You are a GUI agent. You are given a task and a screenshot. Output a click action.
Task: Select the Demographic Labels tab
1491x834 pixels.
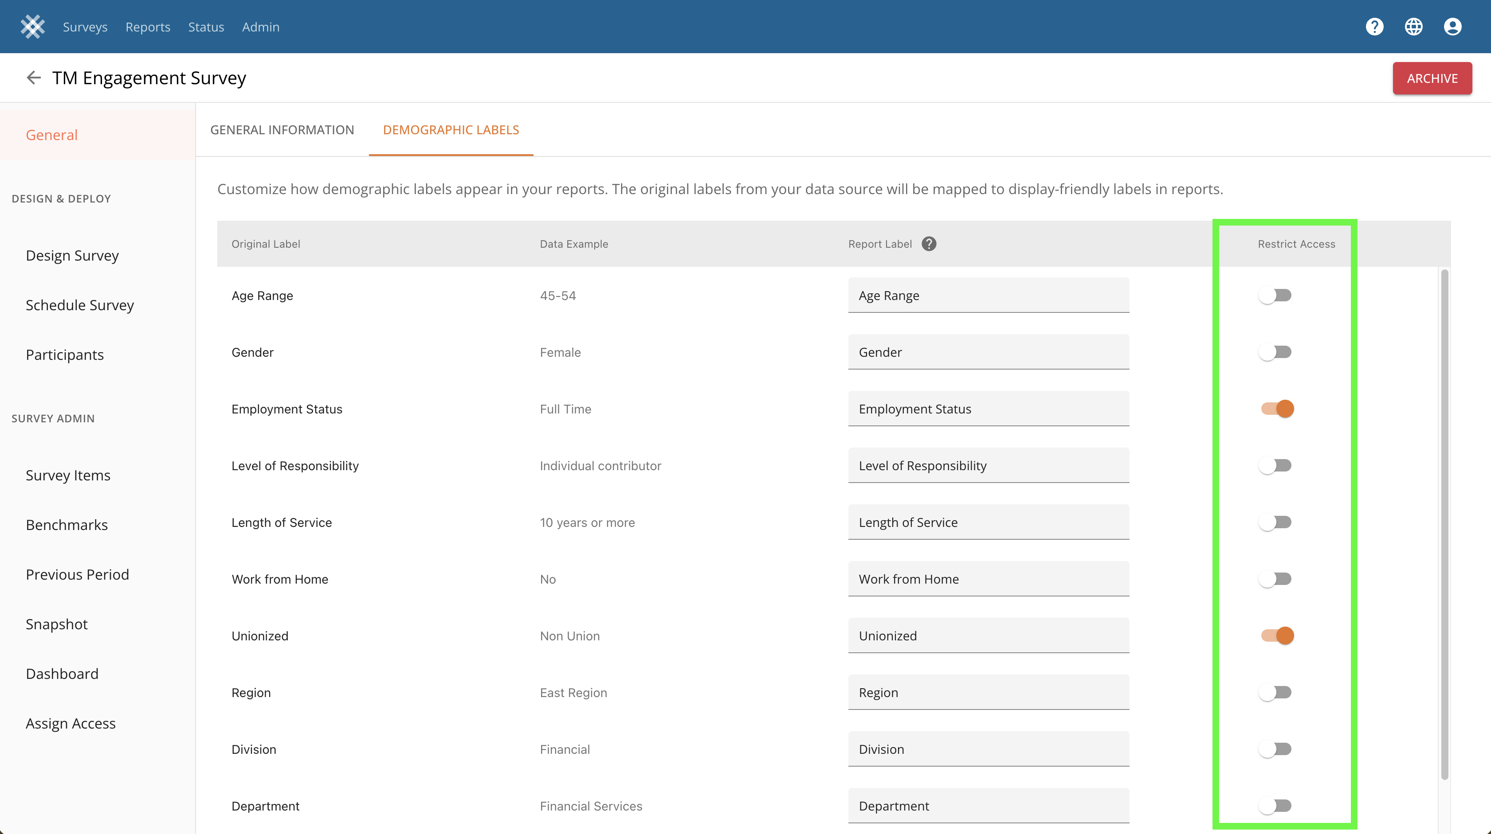[451, 129]
